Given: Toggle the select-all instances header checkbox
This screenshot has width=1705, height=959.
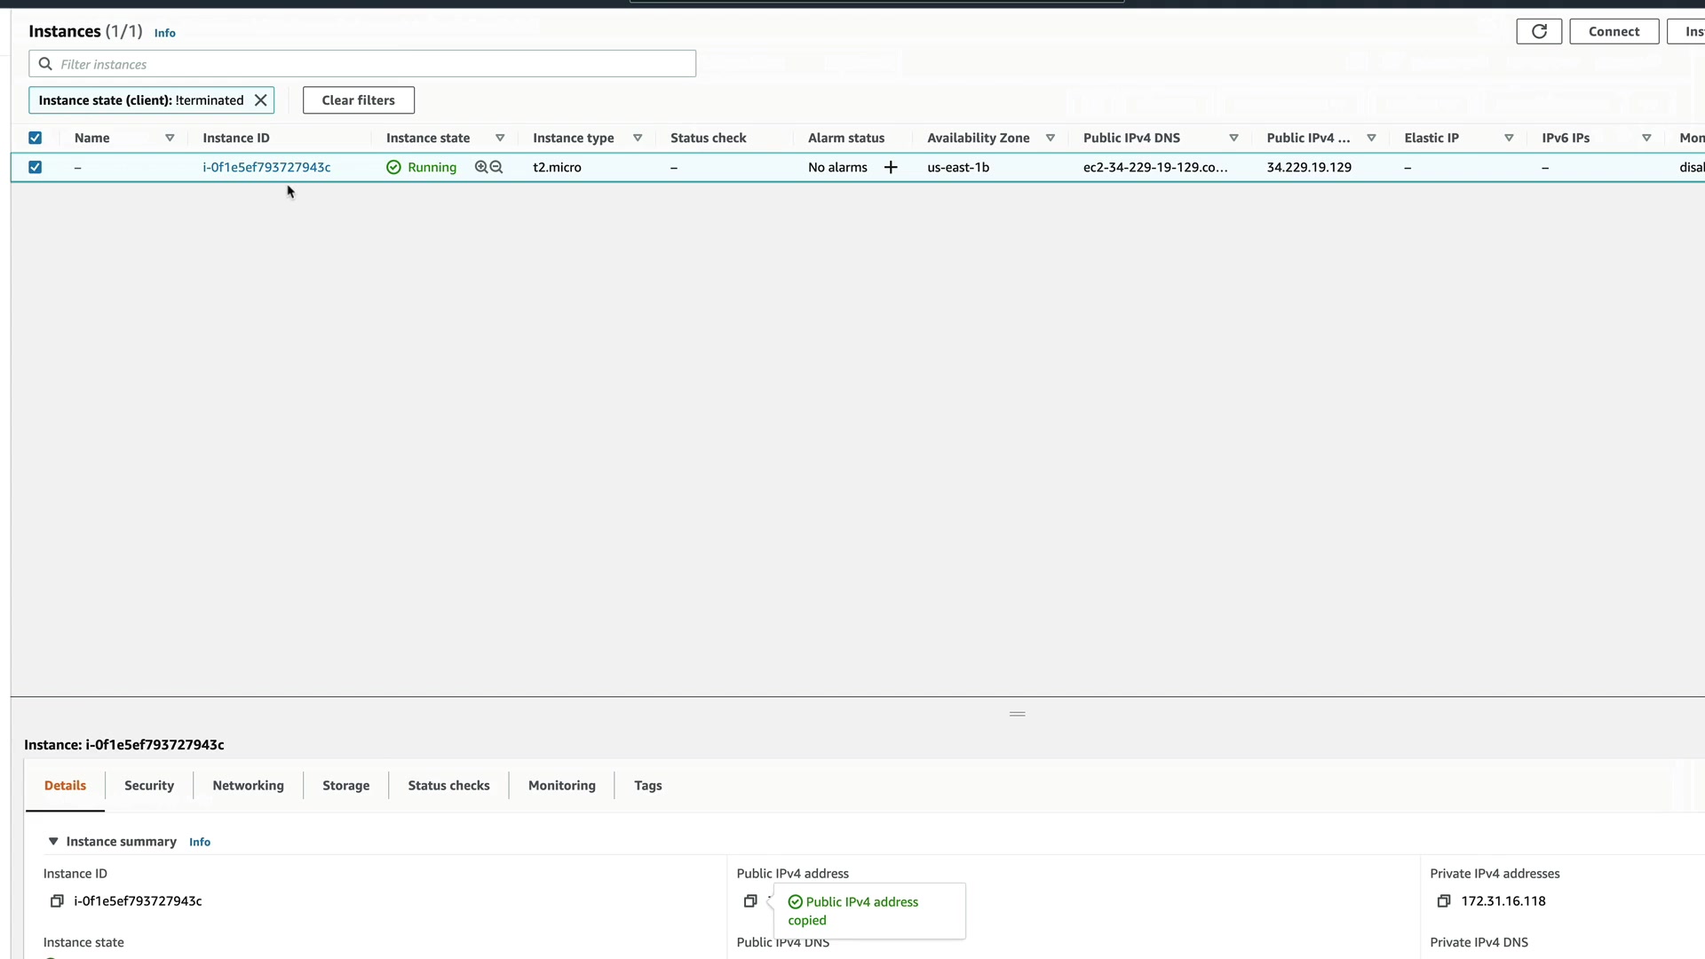Looking at the screenshot, I should (x=36, y=138).
